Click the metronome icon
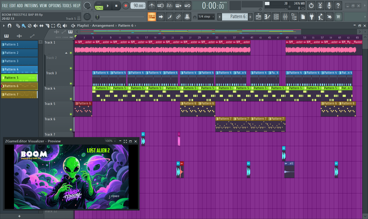This screenshot has width=368, height=219. coord(152,5)
